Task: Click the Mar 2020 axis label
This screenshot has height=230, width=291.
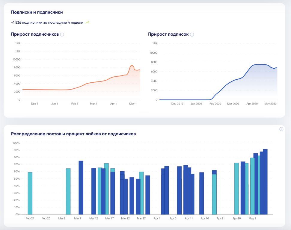Action: (x=233, y=104)
